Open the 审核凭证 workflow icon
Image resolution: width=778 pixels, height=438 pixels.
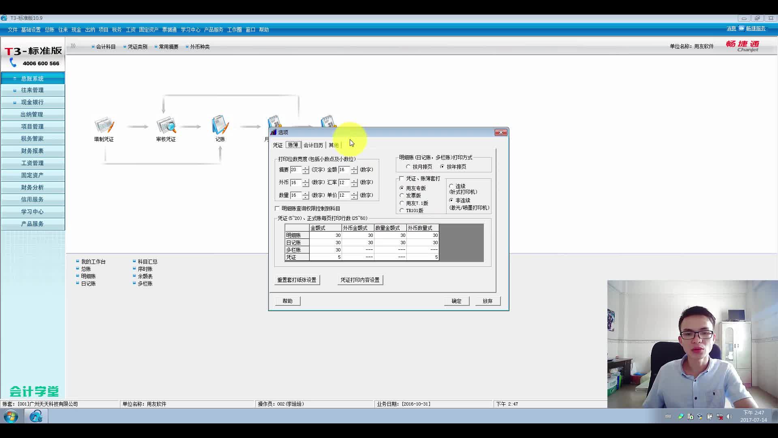tap(166, 126)
